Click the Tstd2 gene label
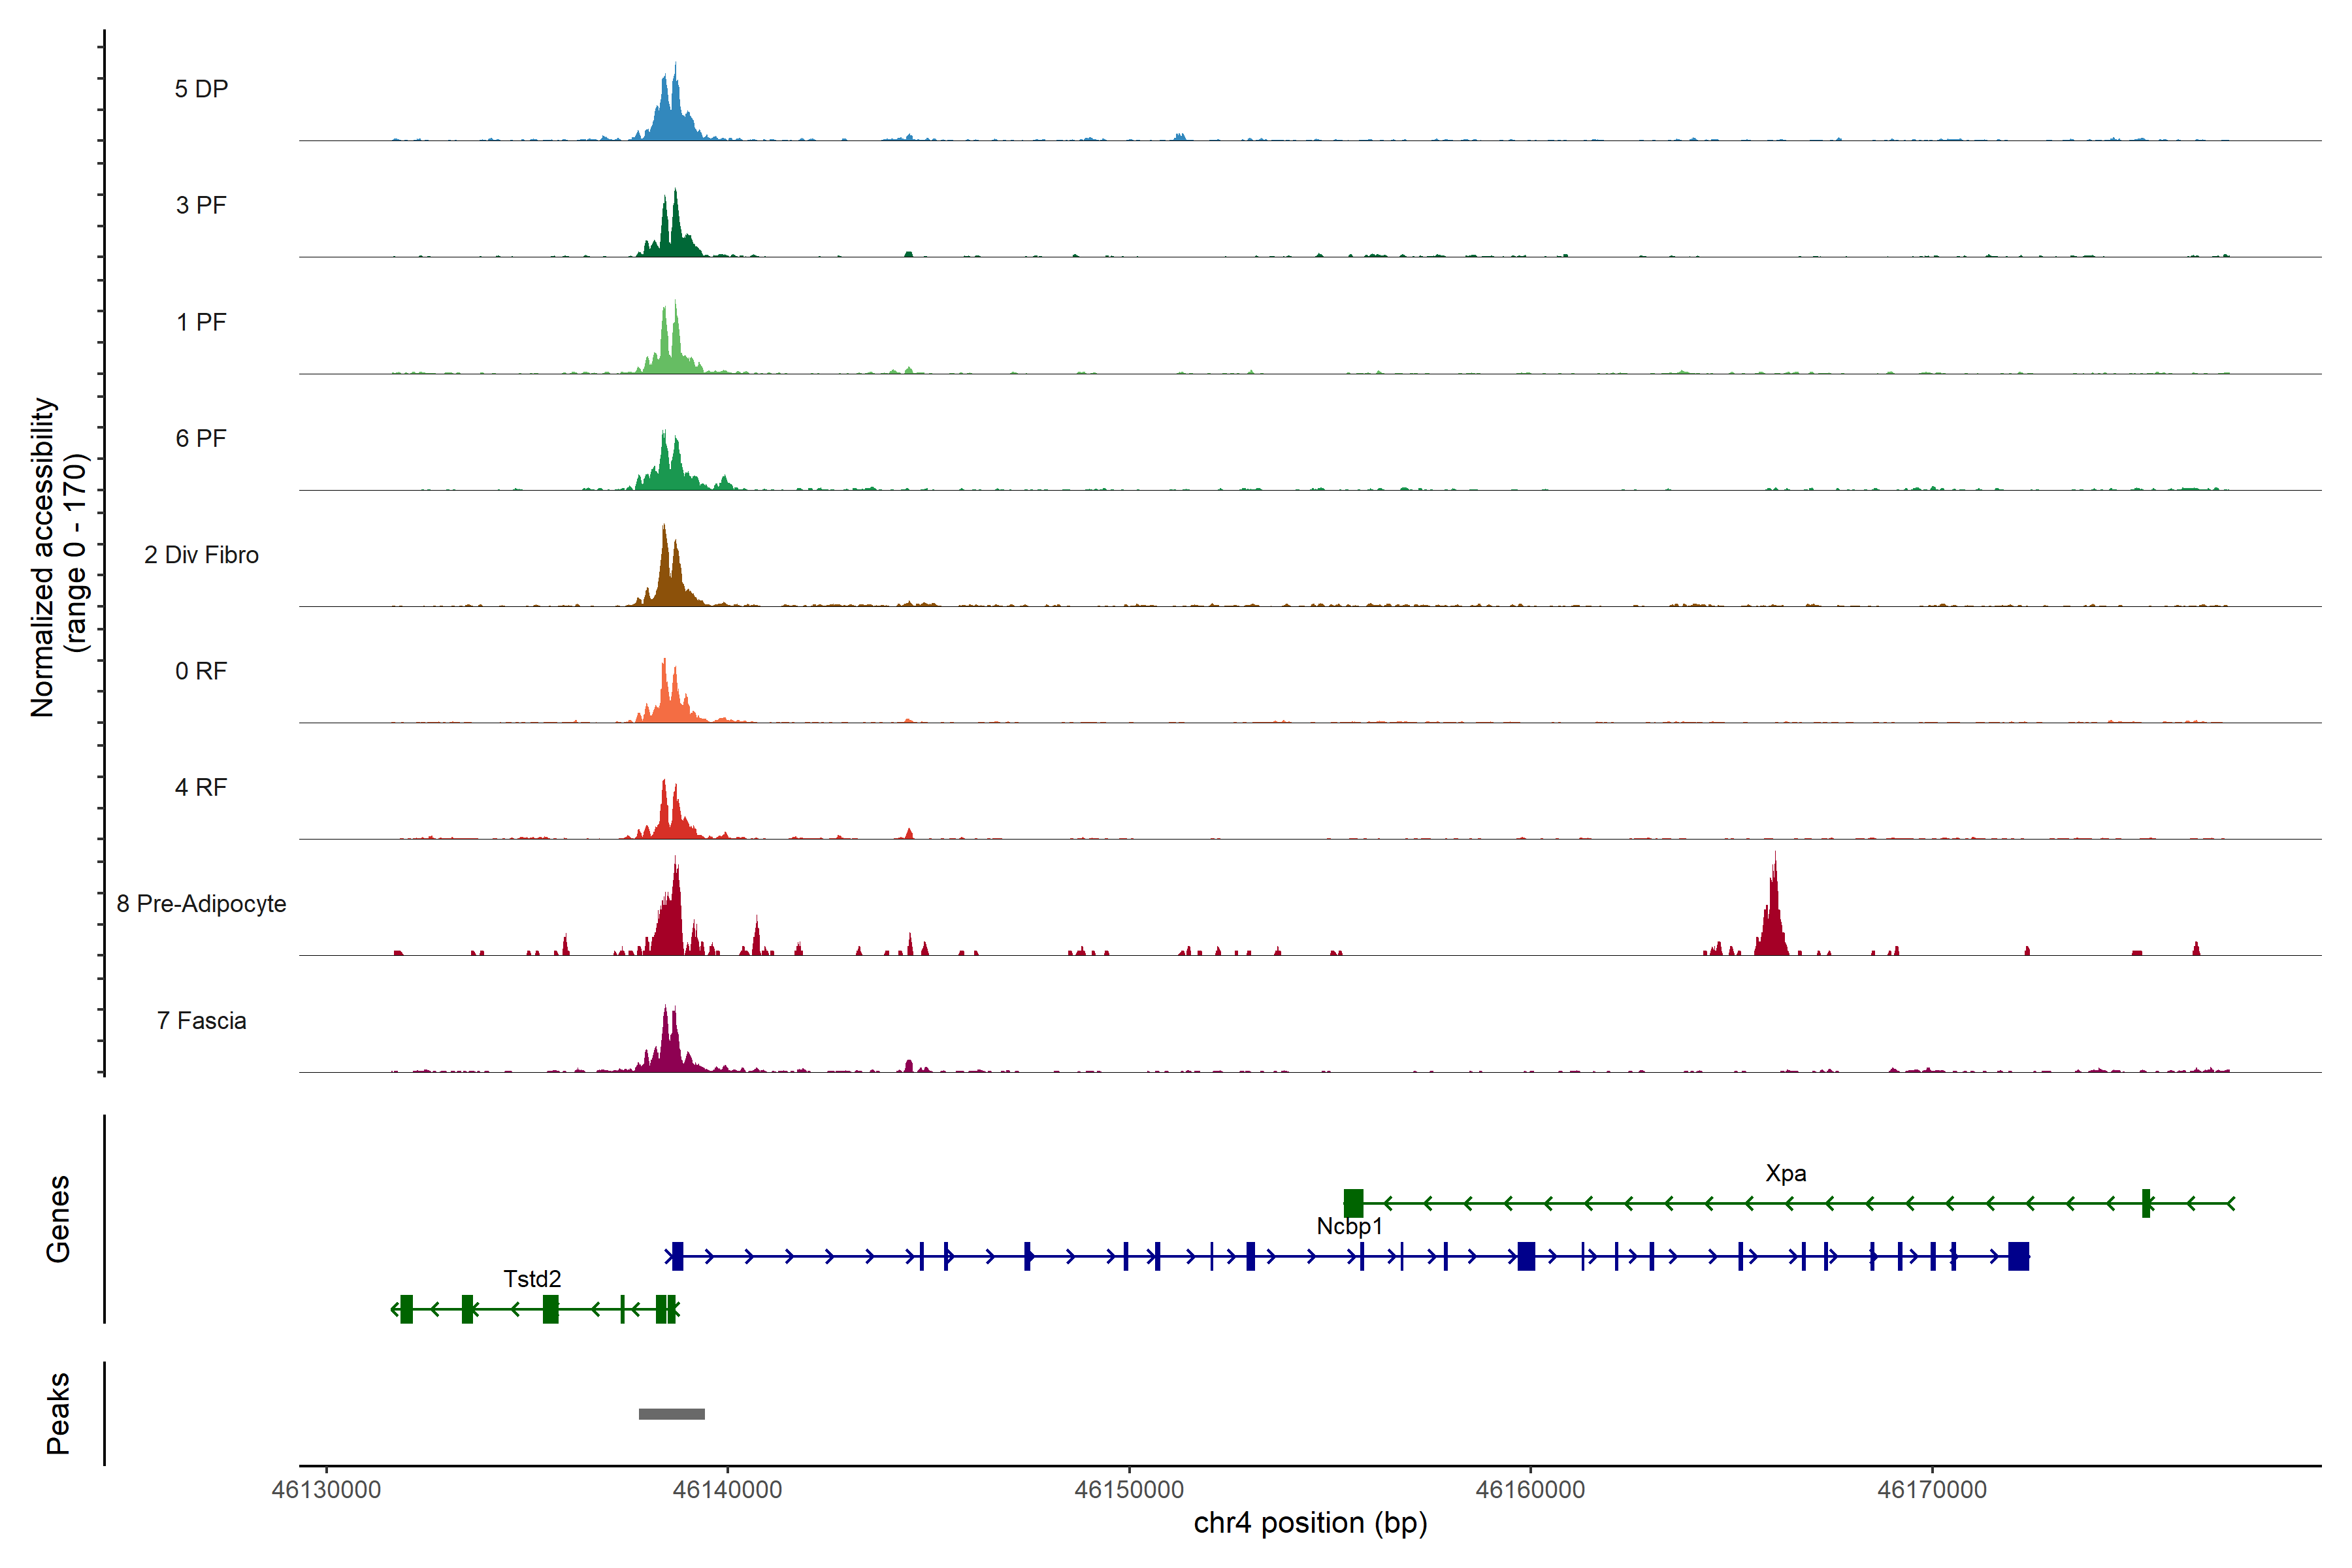This screenshot has width=2352, height=1568. point(532,1279)
